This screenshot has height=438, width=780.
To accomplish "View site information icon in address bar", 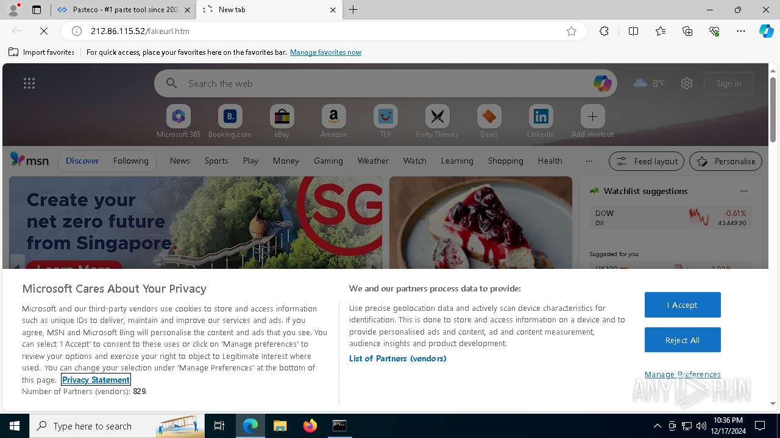I will 77,31.
